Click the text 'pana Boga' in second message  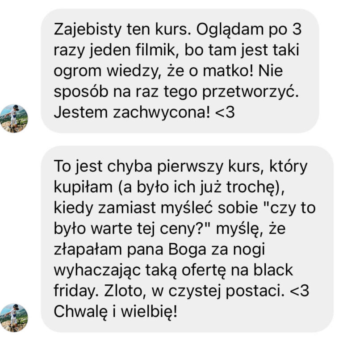pos(167,250)
